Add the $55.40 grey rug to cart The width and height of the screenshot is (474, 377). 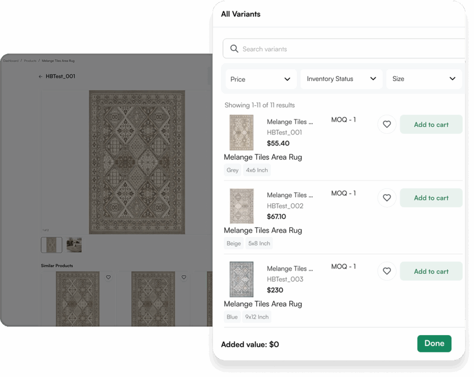431,124
